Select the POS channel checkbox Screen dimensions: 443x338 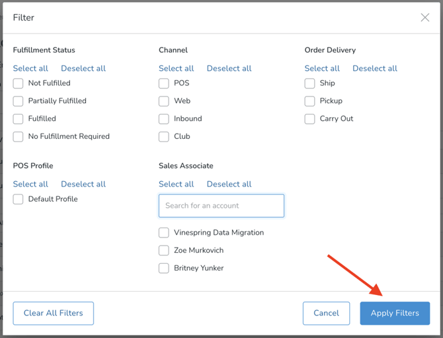164,83
